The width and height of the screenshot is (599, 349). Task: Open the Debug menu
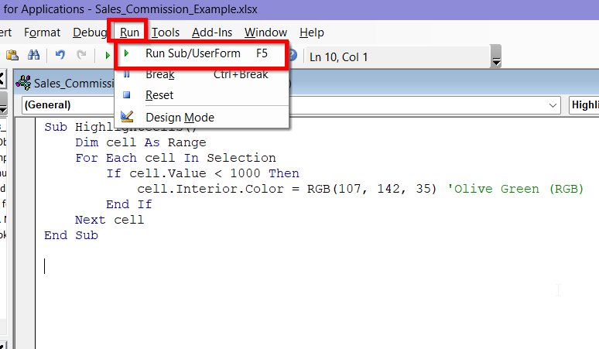90,33
